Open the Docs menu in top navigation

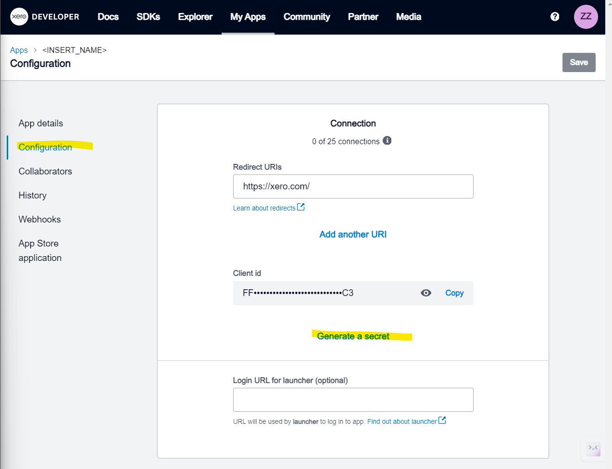coord(108,17)
